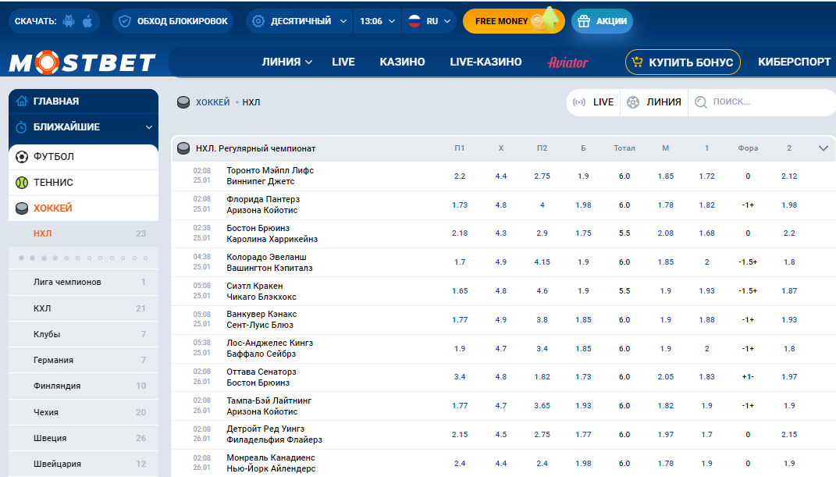Click the puck icon in the НХЛ championship header
Screen dimensions: 836x477
click(x=183, y=148)
